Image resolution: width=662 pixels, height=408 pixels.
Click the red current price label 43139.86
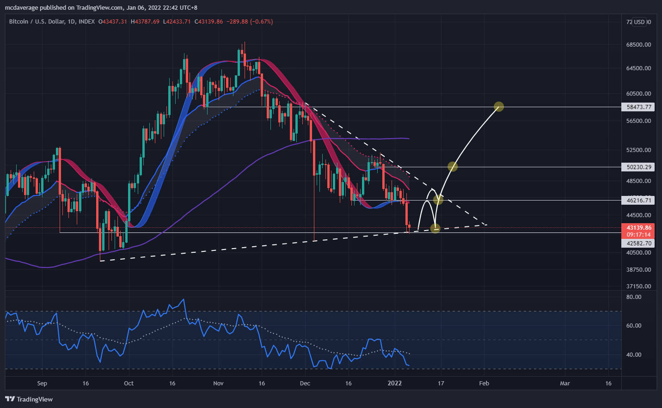click(638, 227)
